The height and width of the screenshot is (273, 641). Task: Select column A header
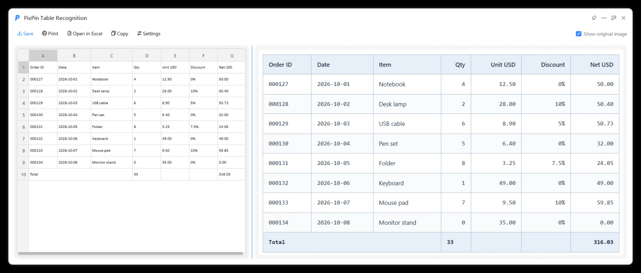point(43,55)
